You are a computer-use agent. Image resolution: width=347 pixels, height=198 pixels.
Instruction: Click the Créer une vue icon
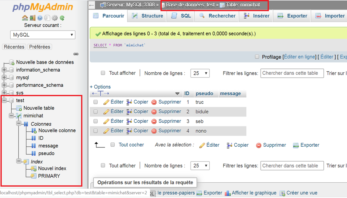(282, 193)
